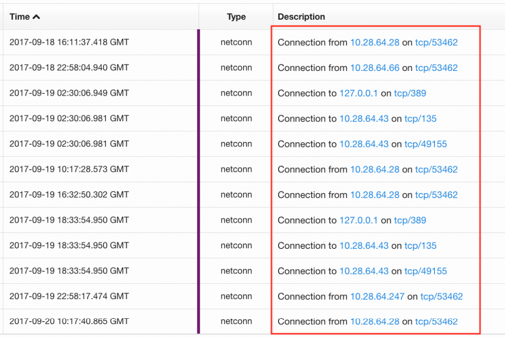Image resolution: width=505 pixels, height=337 pixels.
Task: Open 10.28.64.28 in the 2017-09-20 row
Action: (374, 322)
